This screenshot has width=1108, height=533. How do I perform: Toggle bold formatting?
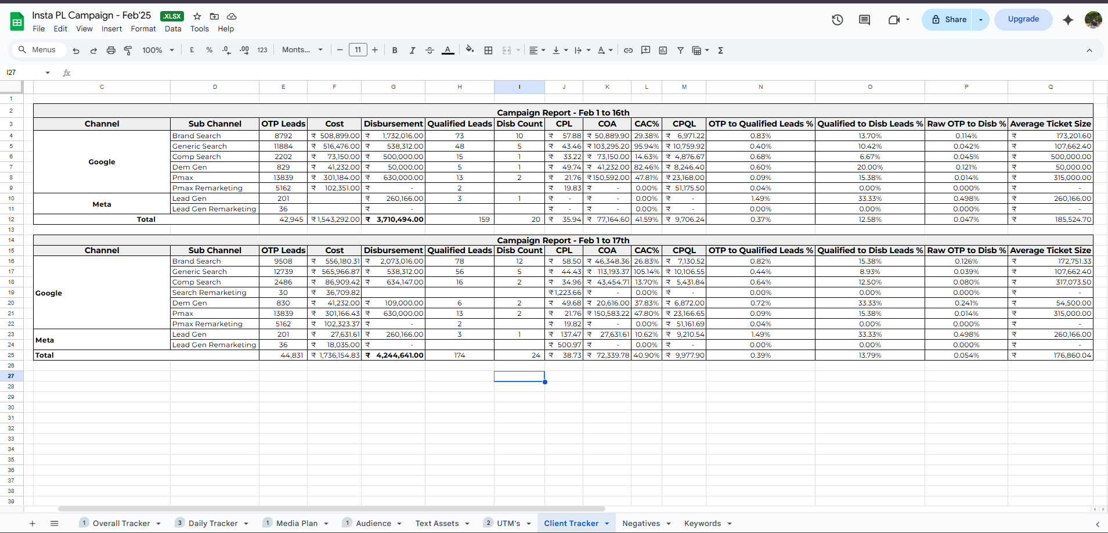[395, 51]
